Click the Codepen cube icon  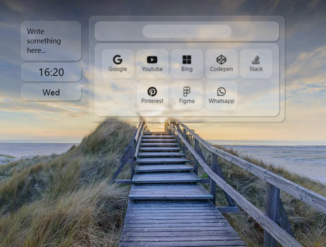221,60
